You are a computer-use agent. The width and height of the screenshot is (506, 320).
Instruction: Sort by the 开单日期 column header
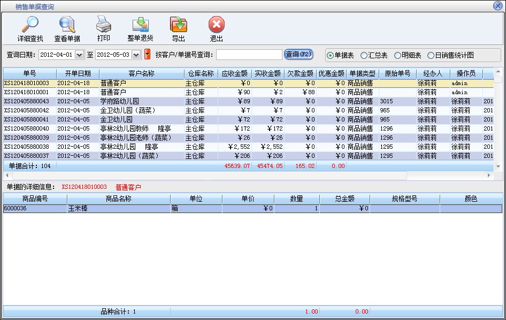point(78,73)
